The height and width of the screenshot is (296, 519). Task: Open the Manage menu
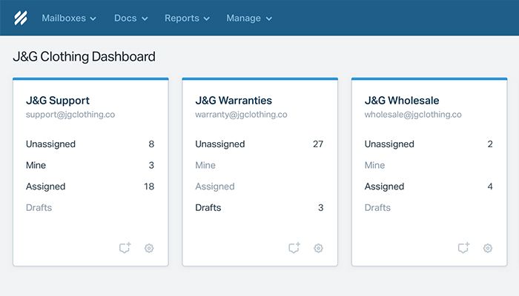249,18
